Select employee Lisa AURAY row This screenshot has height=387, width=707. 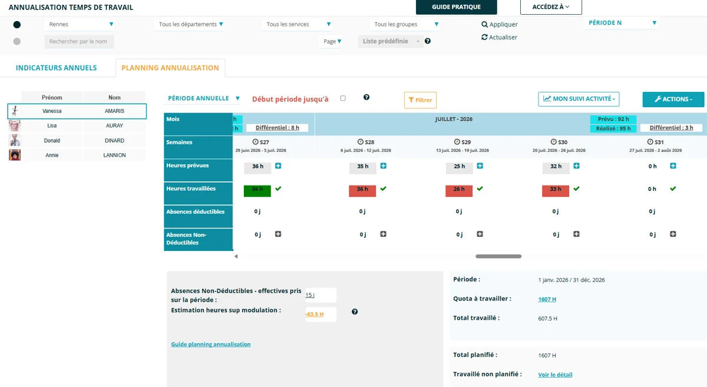point(77,126)
